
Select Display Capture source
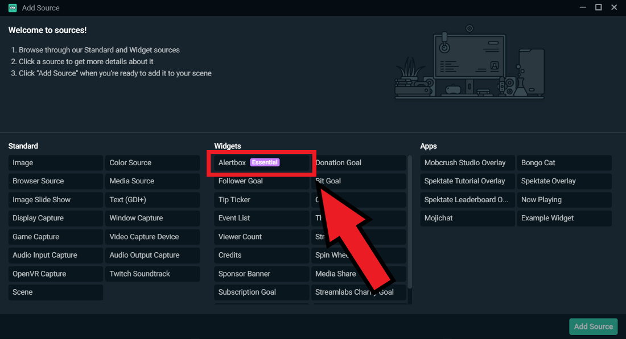(x=56, y=218)
